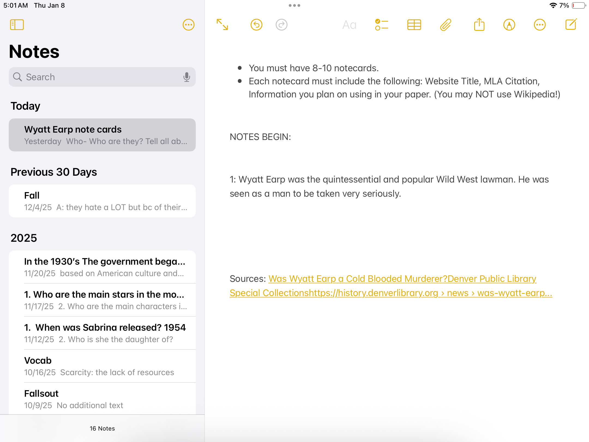Tap the share icon

(479, 25)
